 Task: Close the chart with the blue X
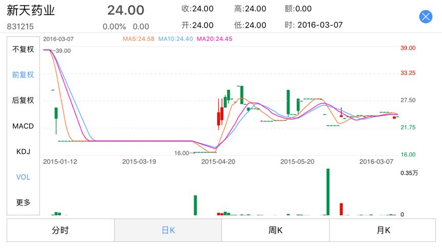click(x=426, y=17)
